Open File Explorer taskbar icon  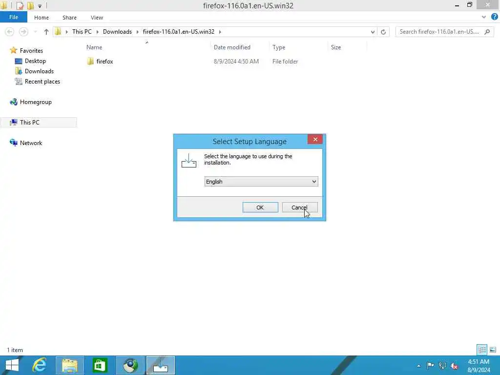(x=70, y=365)
